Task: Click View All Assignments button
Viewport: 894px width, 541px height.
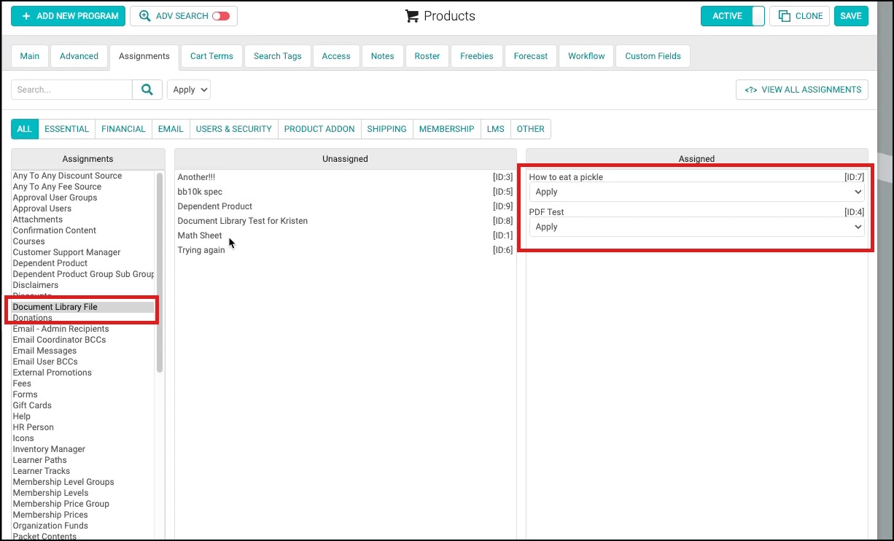Action: click(802, 90)
